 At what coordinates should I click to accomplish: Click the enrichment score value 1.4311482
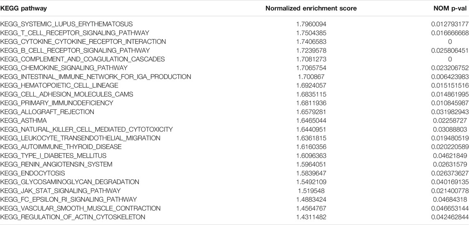click(x=311, y=217)
